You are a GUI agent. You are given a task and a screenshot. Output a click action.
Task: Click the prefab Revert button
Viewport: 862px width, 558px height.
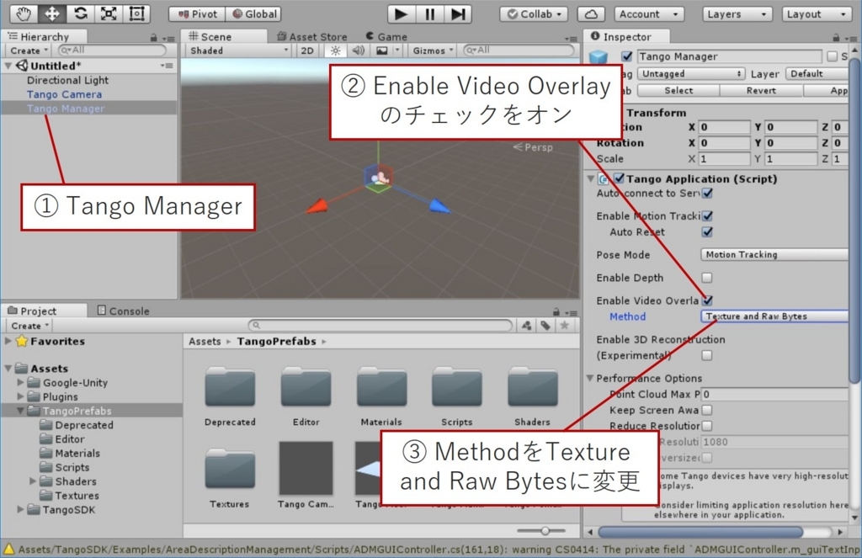761,91
